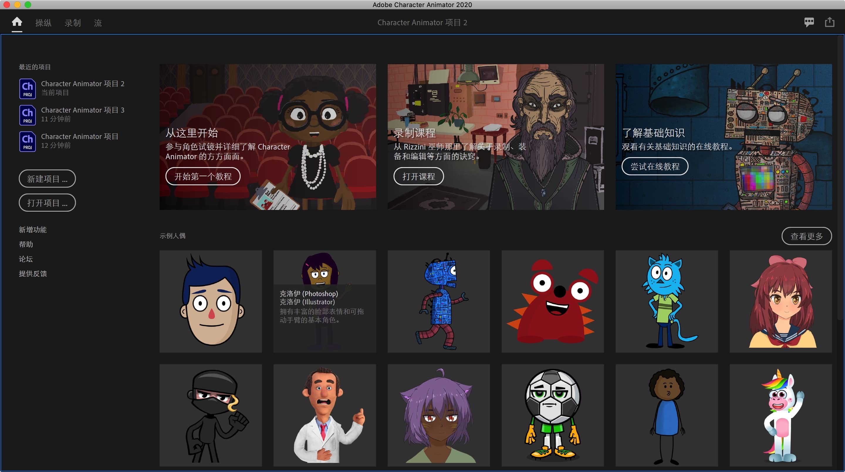
Task: Switch to the 录制 workspace tab
Action: [x=72, y=23]
